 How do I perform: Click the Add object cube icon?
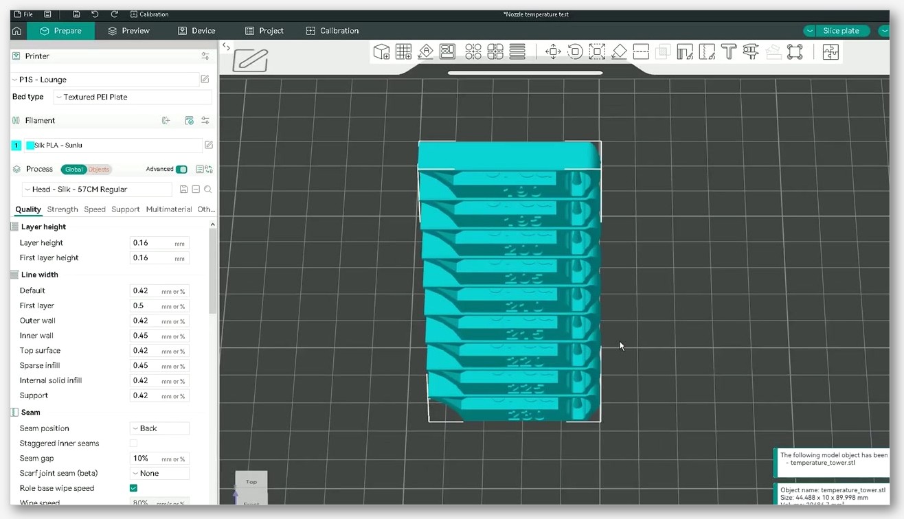tap(381, 51)
